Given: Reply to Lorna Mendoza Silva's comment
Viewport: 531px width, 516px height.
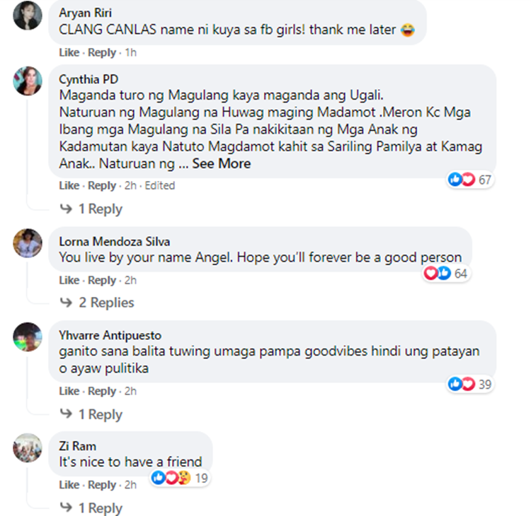Looking at the screenshot, I should (x=102, y=281).
